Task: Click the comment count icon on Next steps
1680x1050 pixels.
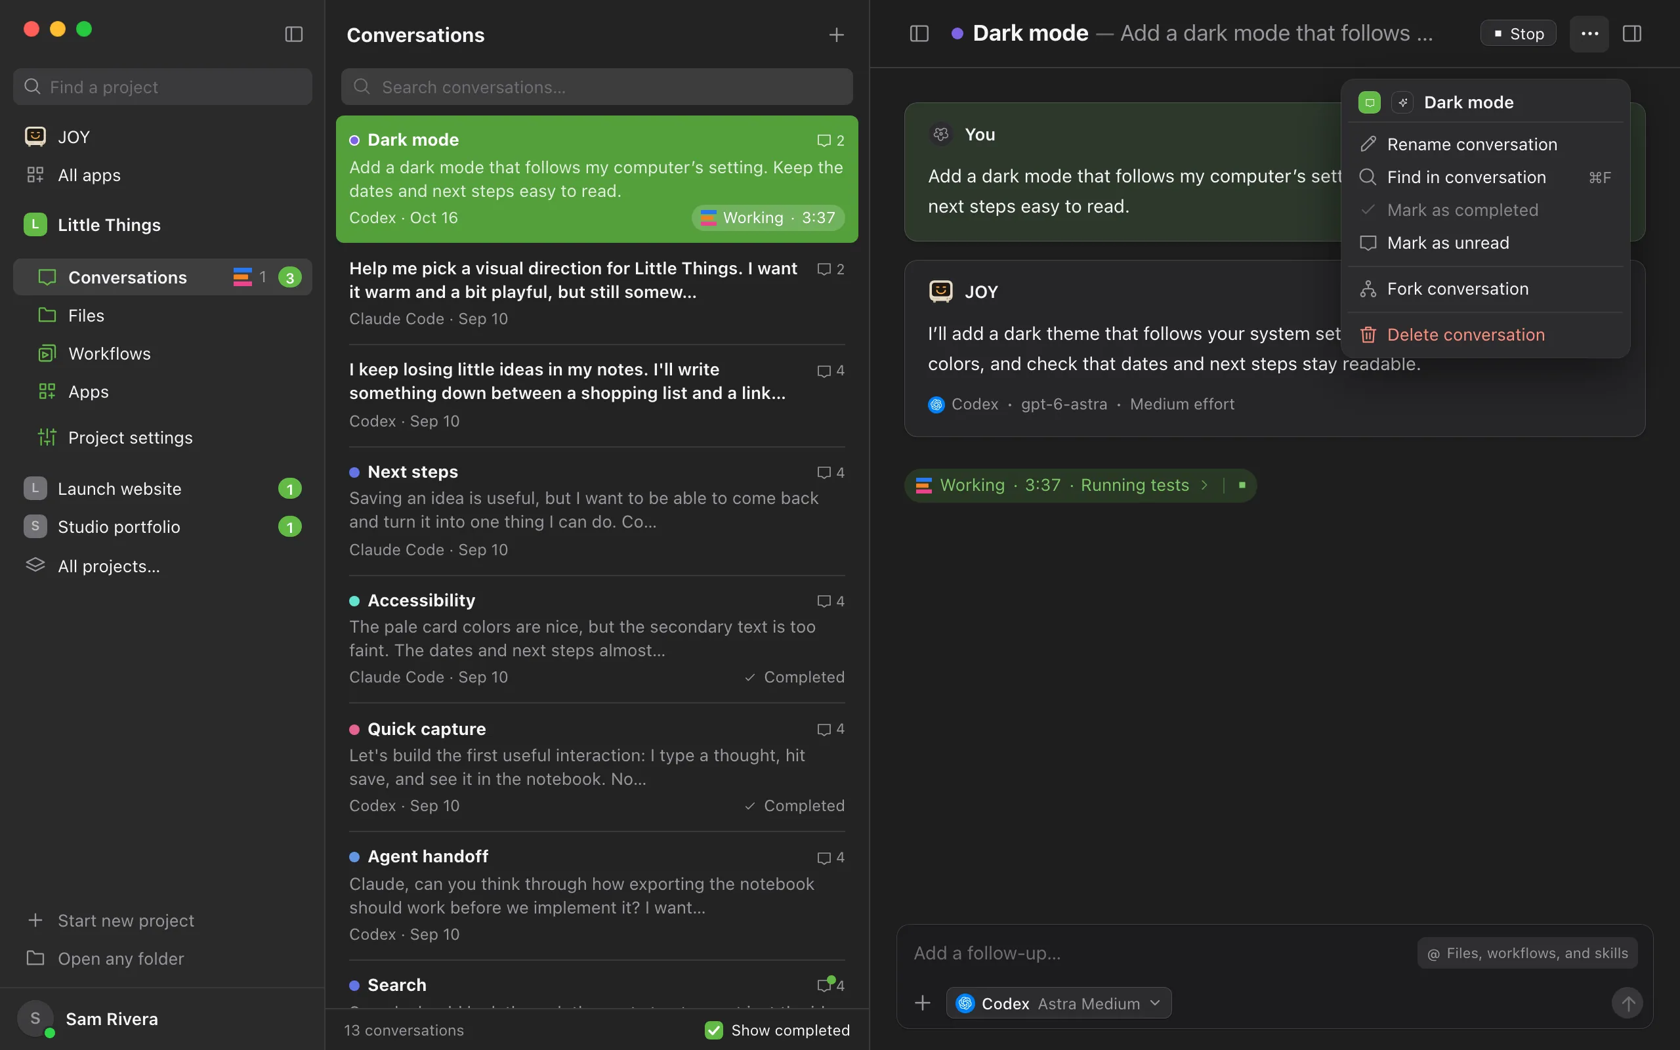Action: 824,472
